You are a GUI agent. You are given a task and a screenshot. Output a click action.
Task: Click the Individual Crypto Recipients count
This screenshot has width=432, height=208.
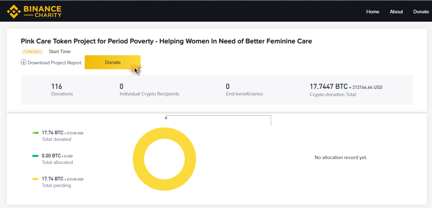click(121, 86)
